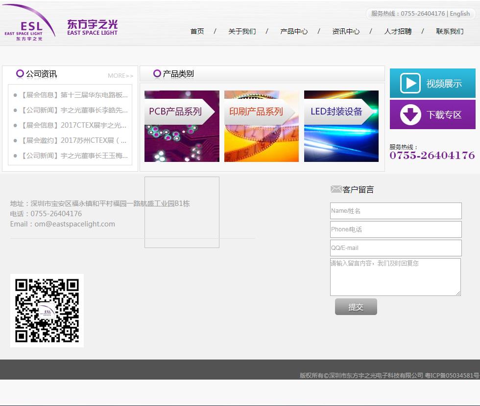Click MORE>> in the company news panel

(120, 76)
